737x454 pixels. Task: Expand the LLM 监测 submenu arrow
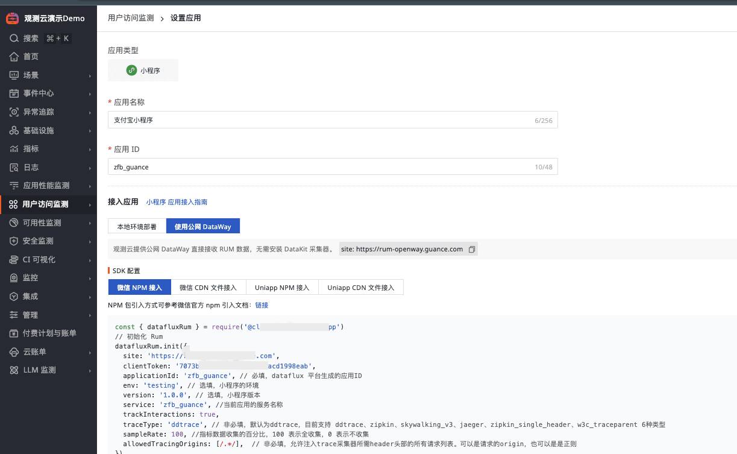coord(90,371)
